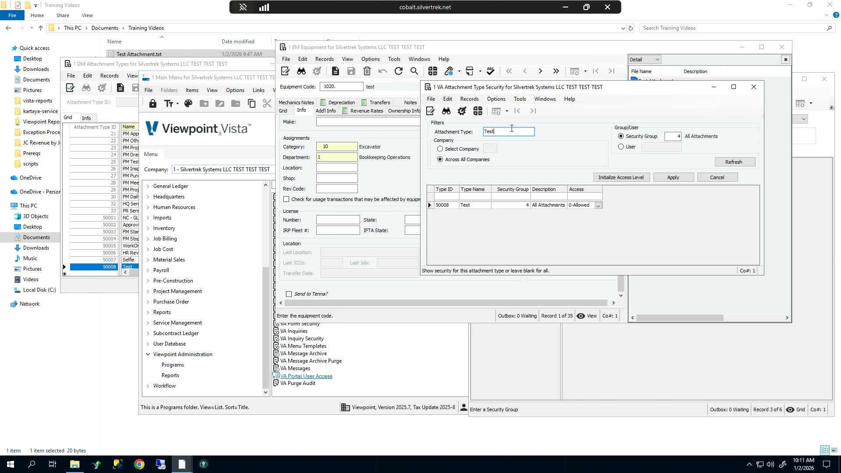Switch to the Add'l Info tab in EM Equipment
The height and width of the screenshot is (473, 841).
tap(325, 111)
